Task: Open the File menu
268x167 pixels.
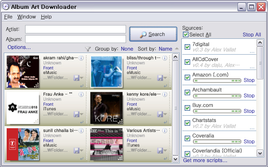Action: (x=8, y=17)
